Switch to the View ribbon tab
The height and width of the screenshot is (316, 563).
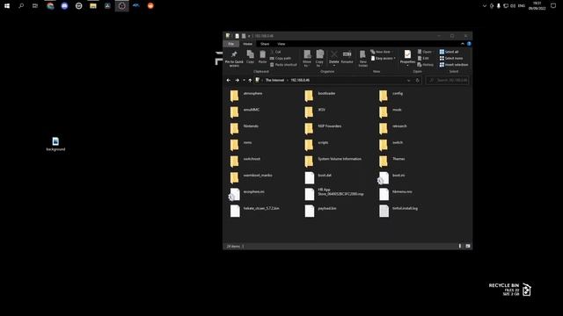point(281,44)
